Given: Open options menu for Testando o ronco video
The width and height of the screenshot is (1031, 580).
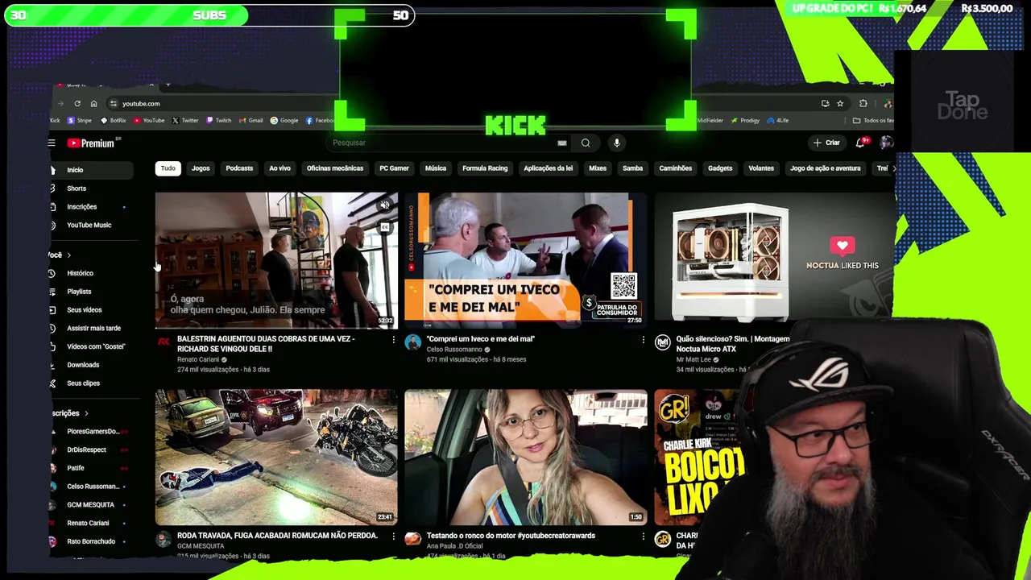Looking at the screenshot, I should coord(643,536).
